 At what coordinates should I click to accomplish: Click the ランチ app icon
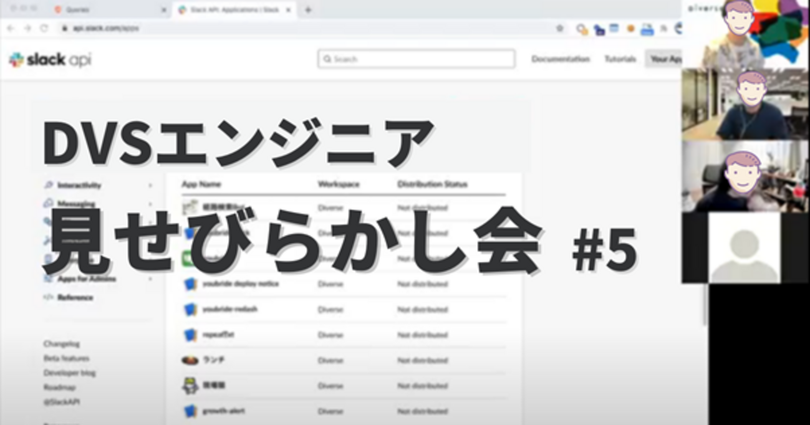[190, 360]
